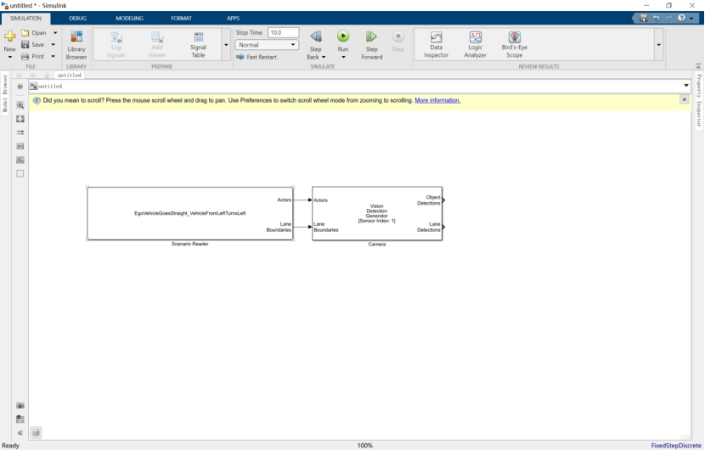705x450 pixels.
Task: Click the Stop Time input field
Action: 283,32
